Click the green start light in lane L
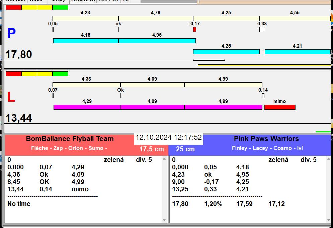This screenshot has width=333, height=228. [60, 74]
